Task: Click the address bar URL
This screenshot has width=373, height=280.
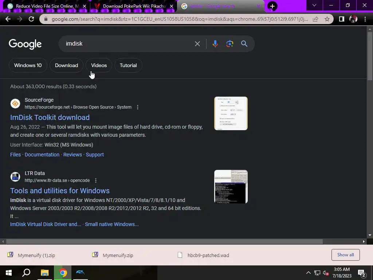Action: click(180, 19)
